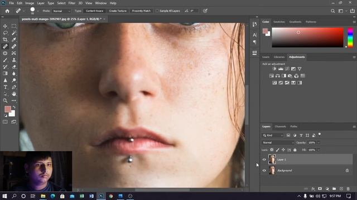Click the rainbow hue slider strip
The height and width of the screenshot is (200, 357).
350,37
